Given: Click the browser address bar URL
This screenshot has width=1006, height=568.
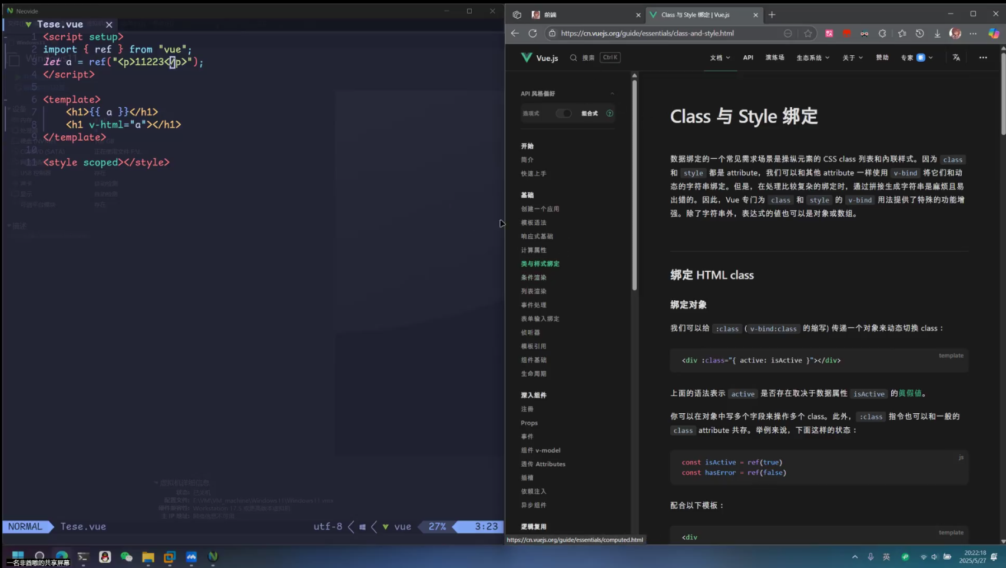Looking at the screenshot, I should tap(647, 34).
